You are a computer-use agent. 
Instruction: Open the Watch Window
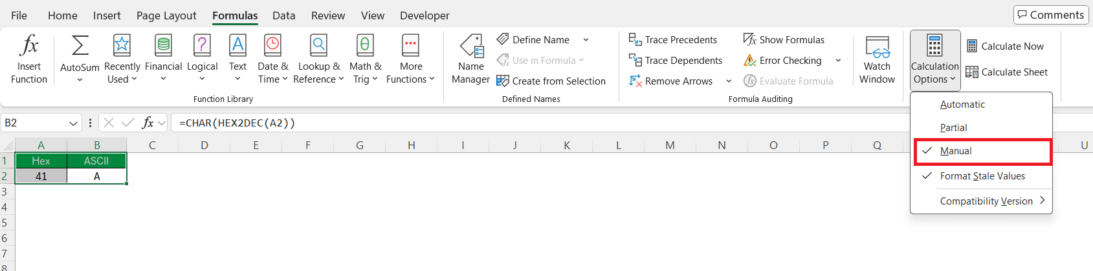click(x=877, y=59)
